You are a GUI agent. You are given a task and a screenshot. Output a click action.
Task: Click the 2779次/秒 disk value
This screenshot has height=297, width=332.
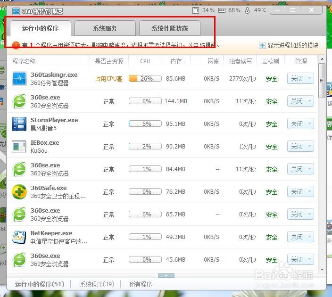coord(242,79)
